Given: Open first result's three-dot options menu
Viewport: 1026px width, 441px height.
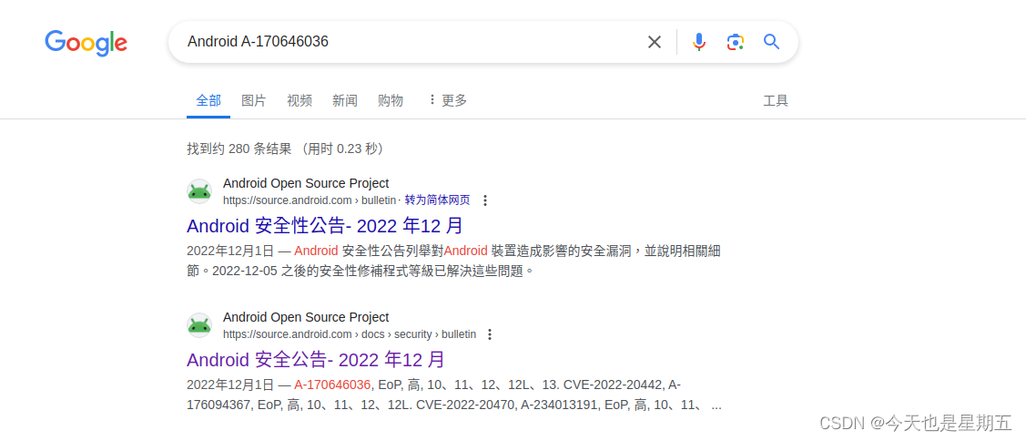Looking at the screenshot, I should (x=485, y=200).
